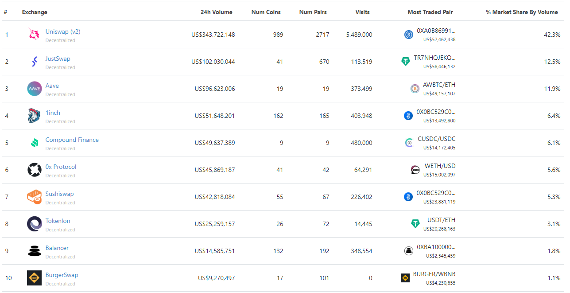Click the coin icon in Uniswap's traded pair
Screen dimensions: 570x293
click(x=409, y=35)
